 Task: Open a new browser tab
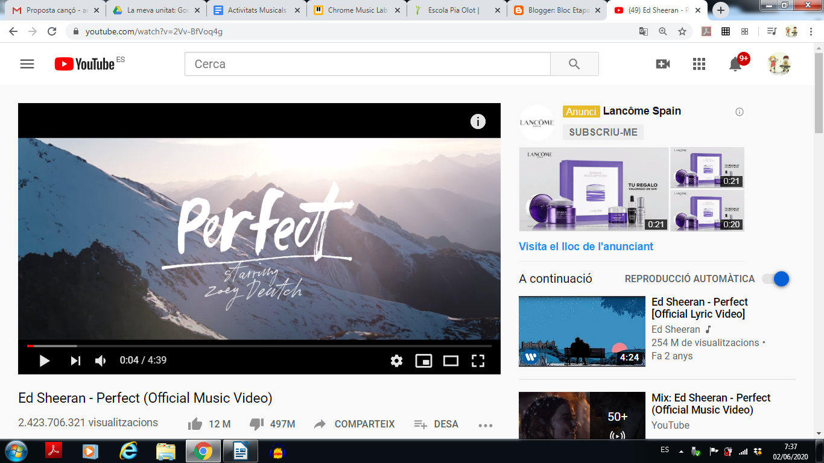click(x=721, y=10)
